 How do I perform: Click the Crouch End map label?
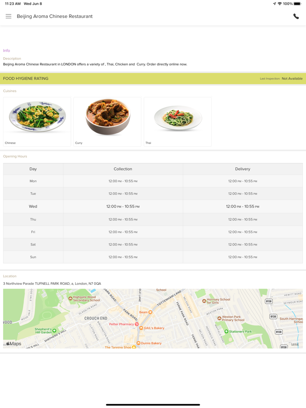[96, 318]
